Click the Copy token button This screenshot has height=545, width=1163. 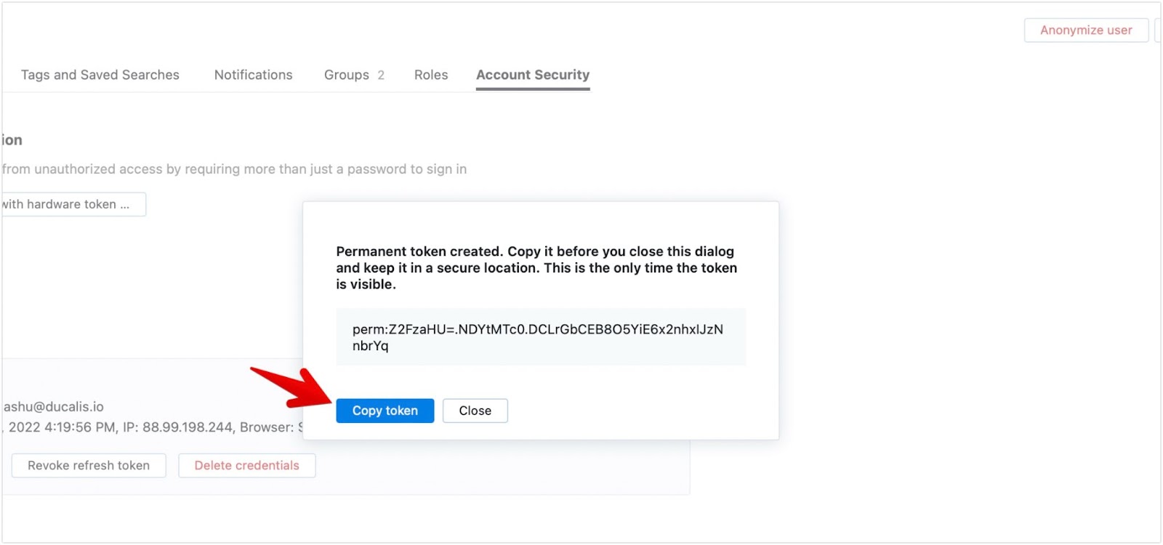[x=385, y=411]
